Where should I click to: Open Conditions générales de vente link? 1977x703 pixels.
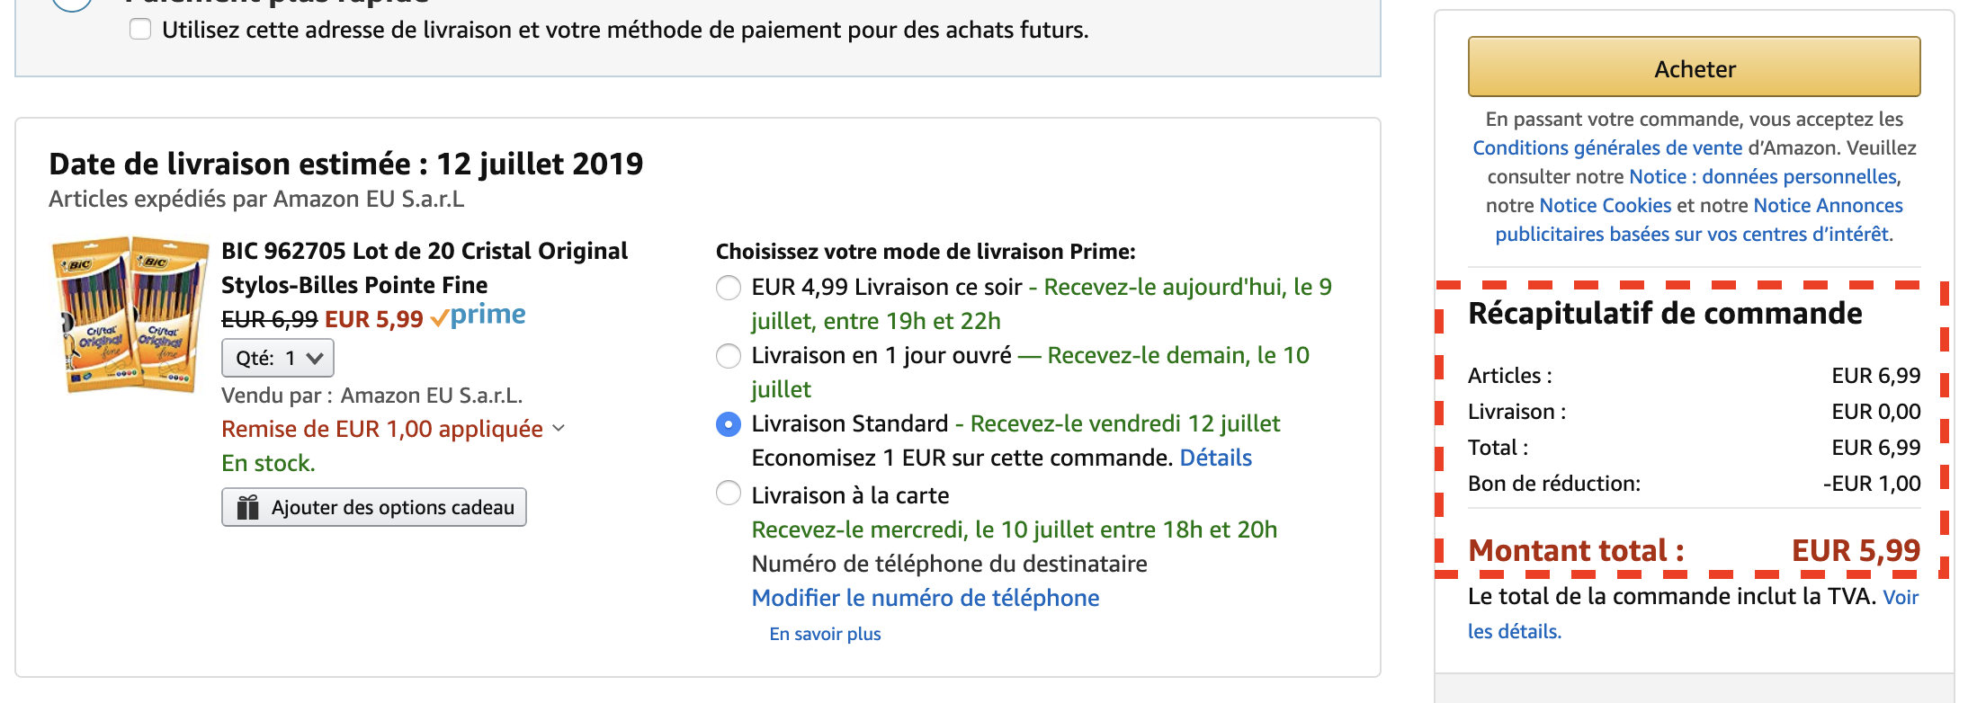coord(1607,147)
